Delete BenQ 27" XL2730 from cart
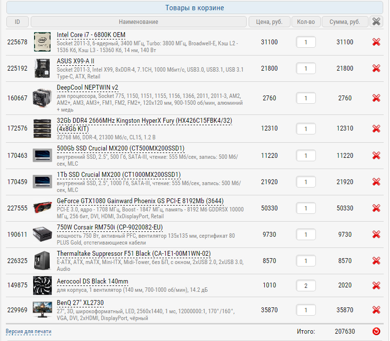The width and height of the screenshot is (390, 341). [x=376, y=310]
